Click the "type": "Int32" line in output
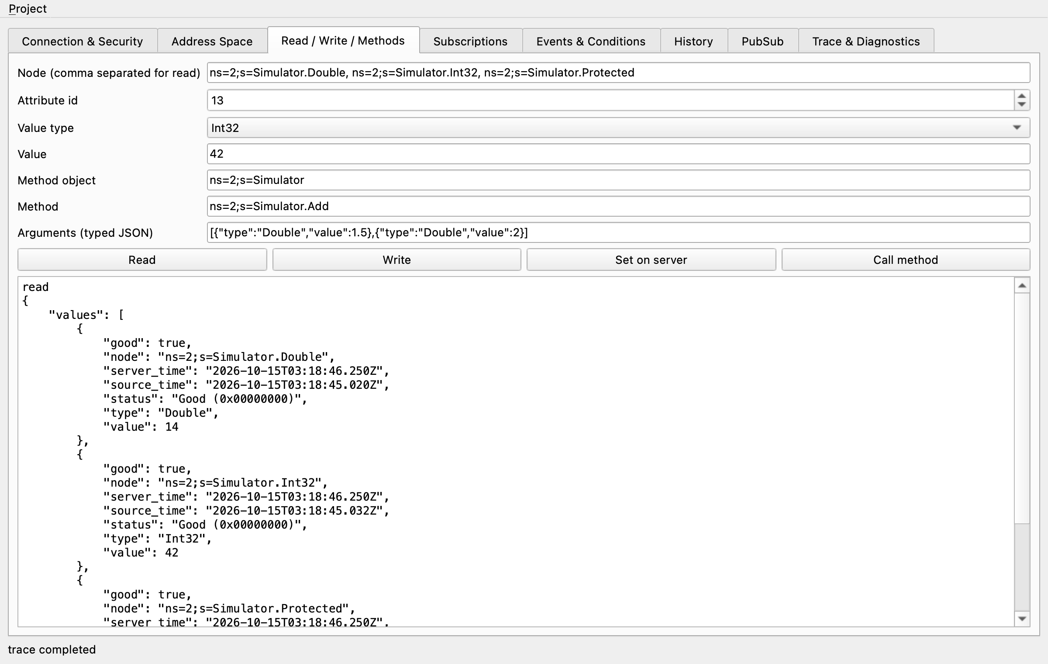This screenshot has width=1048, height=664. click(158, 539)
